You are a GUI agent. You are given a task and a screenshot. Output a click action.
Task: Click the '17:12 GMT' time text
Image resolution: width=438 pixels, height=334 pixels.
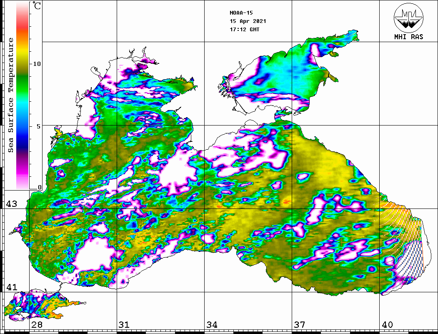pos(244,30)
